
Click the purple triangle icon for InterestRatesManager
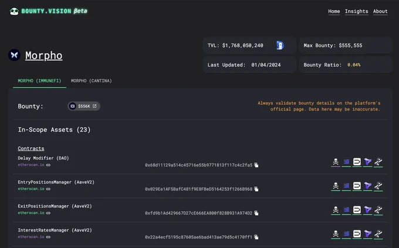[368, 234]
